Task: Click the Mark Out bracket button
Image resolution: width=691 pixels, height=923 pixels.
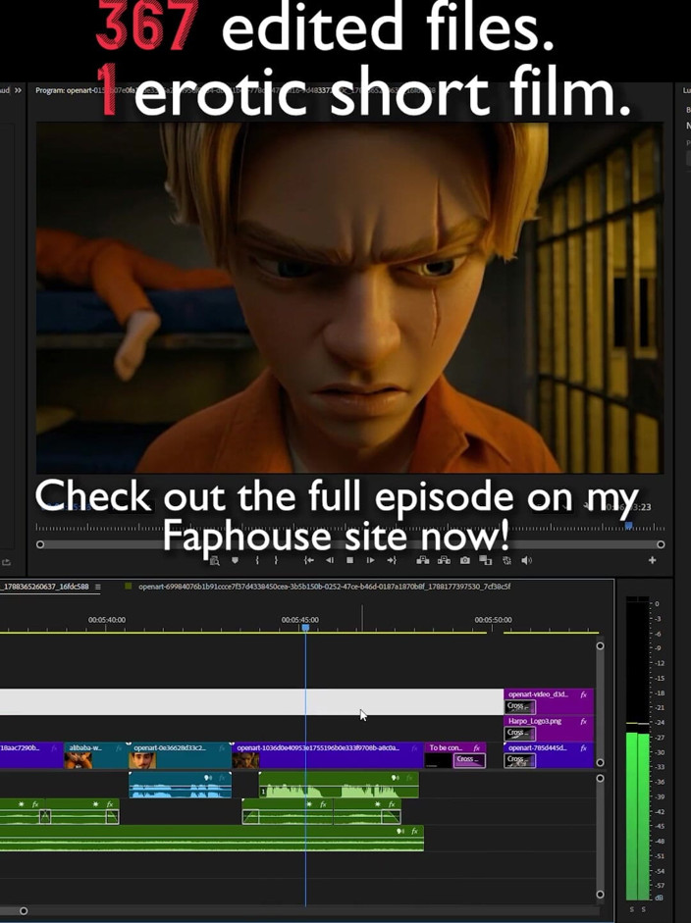Action: (276, 560)
